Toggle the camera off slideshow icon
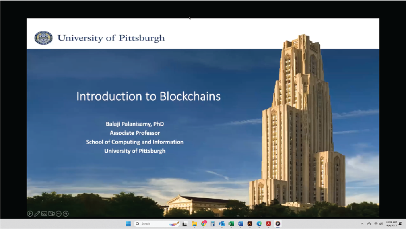This screenshot has height=229, width=406. point(51,213)
